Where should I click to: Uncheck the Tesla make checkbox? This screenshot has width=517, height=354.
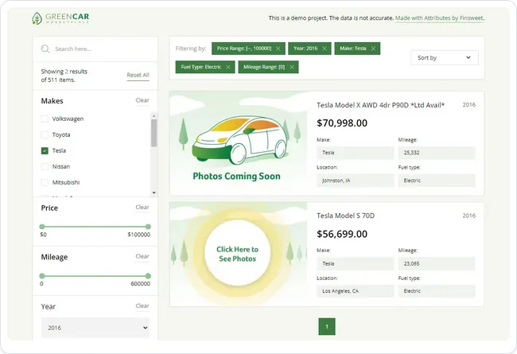(45, 150)
